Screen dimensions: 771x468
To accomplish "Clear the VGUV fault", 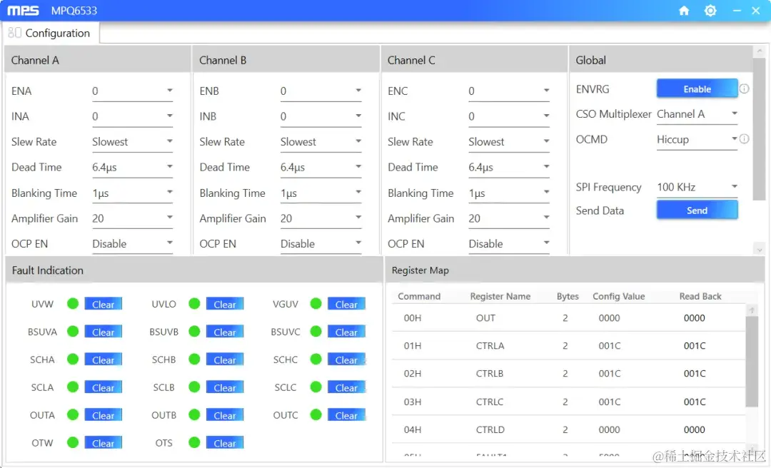I will [x=346, y=305].
